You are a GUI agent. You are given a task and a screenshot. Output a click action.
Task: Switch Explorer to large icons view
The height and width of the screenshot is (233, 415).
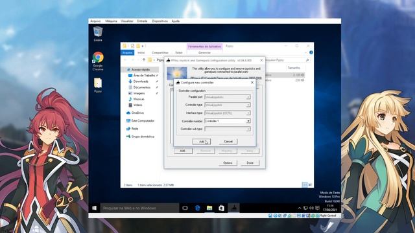coord(310,185)
